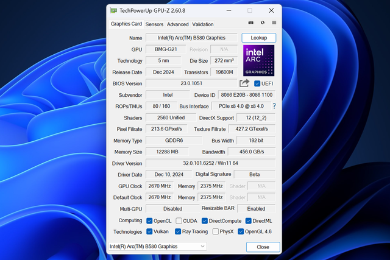The height and width of the screenshot is (260, 390).
Task: Click the Transistors value 19600M
Action: pyautogui.click(x=224, y=72)
